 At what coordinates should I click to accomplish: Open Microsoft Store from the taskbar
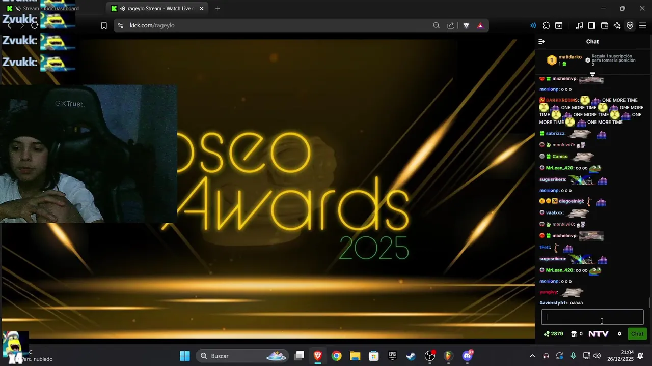coord(374,356)
